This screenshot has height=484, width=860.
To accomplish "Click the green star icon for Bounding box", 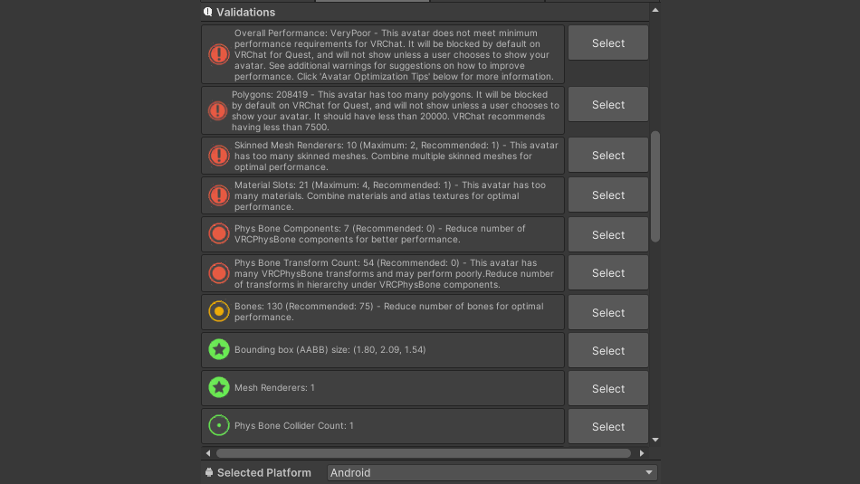I will point(218,349).
